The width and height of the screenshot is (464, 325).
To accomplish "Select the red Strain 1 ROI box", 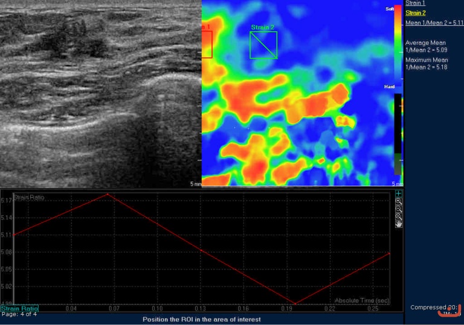I will (x=207, y=45).
